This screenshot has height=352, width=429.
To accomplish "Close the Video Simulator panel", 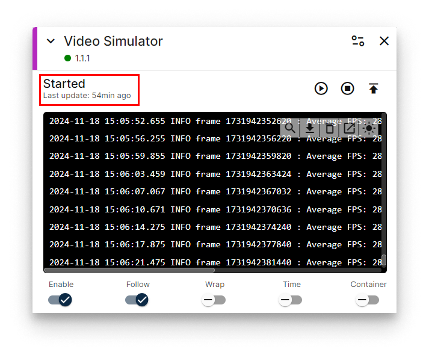I will pos(384,41).
